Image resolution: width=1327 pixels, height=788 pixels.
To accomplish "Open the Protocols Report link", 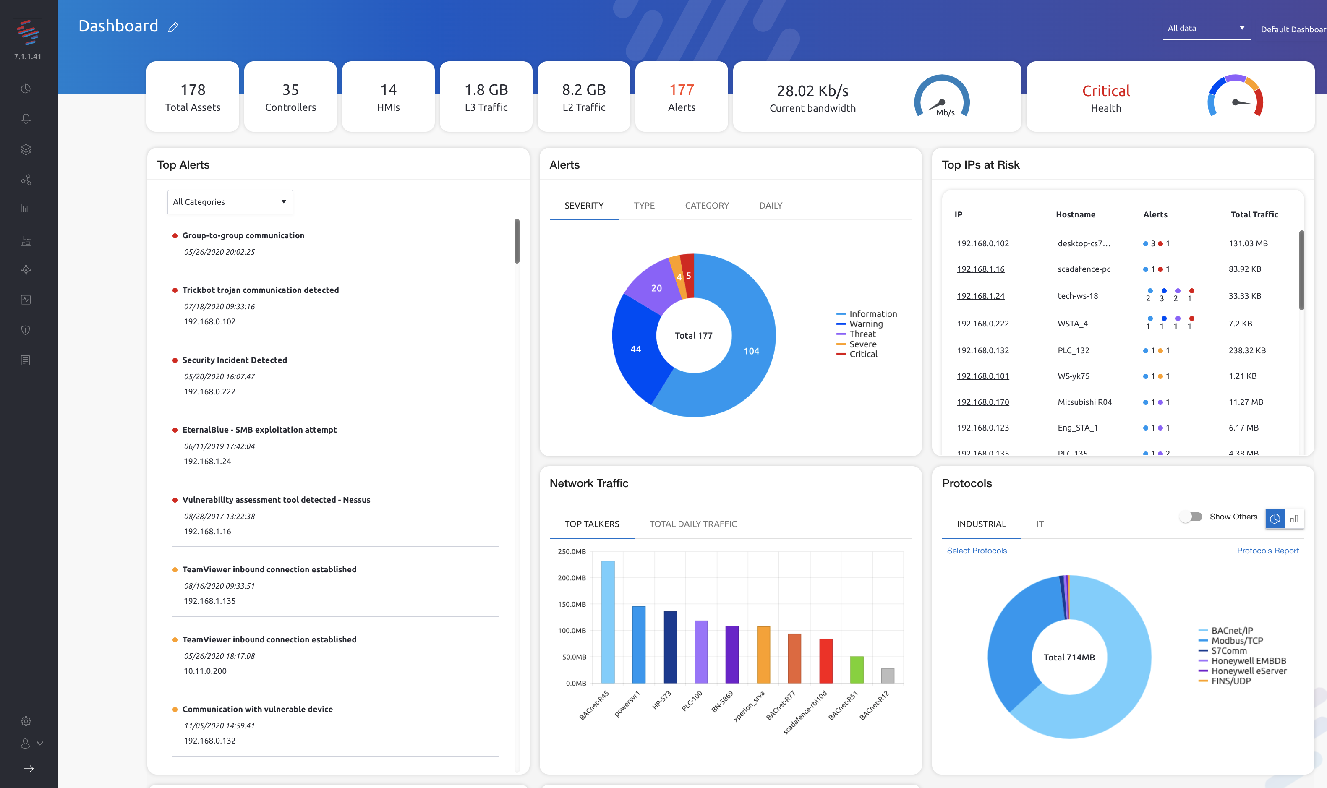I will [1267, 551].
